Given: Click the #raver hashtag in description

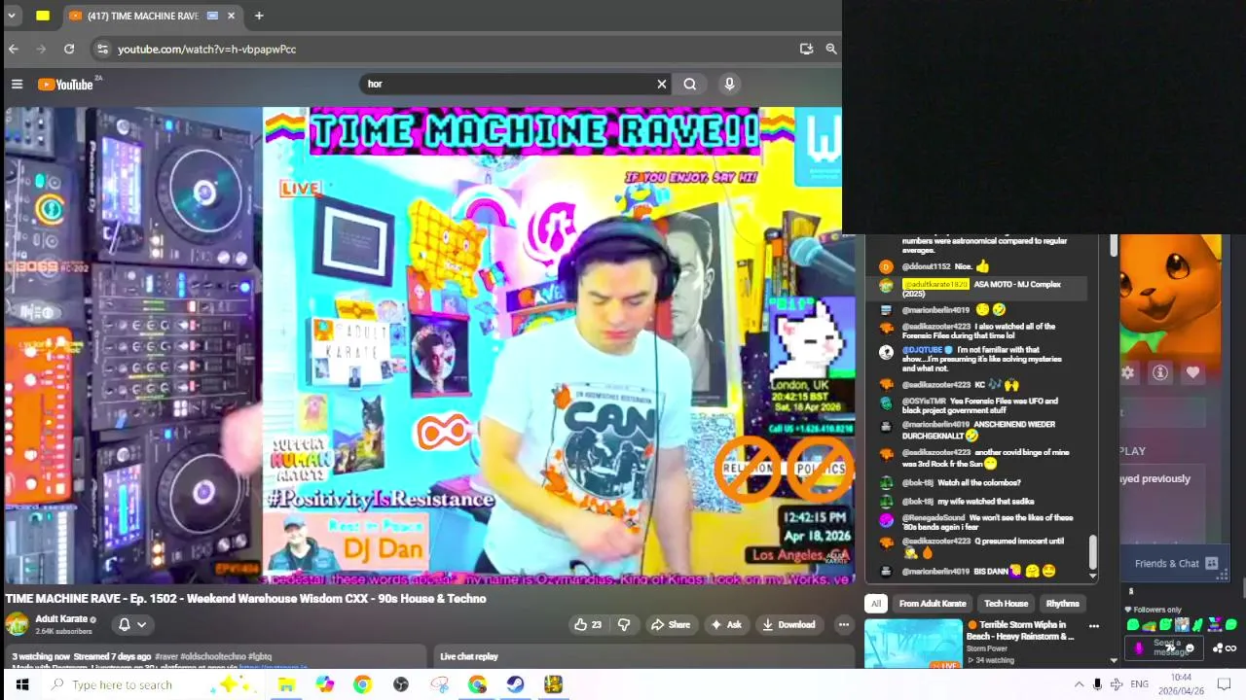Looking at the screenshot, I should 166,656.
